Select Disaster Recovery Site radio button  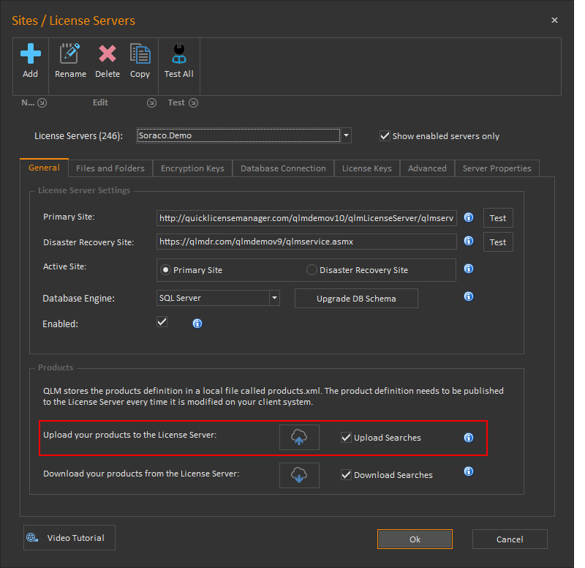312,269
